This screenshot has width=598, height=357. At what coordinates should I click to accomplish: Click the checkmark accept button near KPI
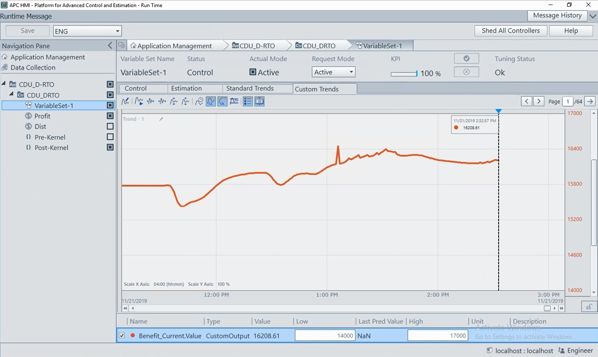466,58
